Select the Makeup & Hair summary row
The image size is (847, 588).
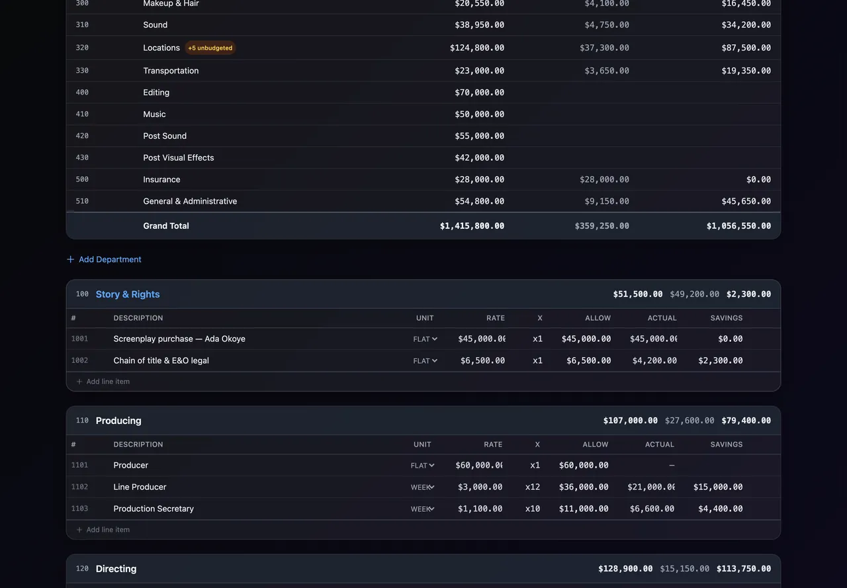(423, 4)
